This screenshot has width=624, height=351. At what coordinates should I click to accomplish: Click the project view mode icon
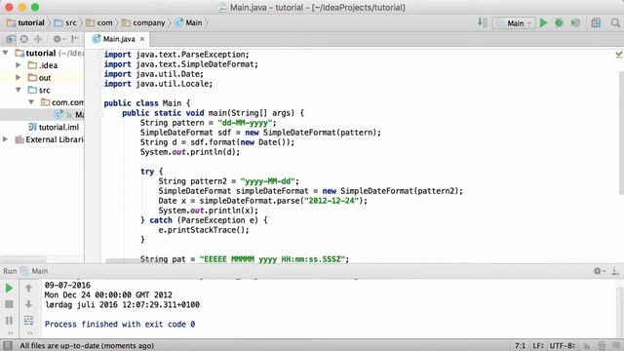point(11,39)
